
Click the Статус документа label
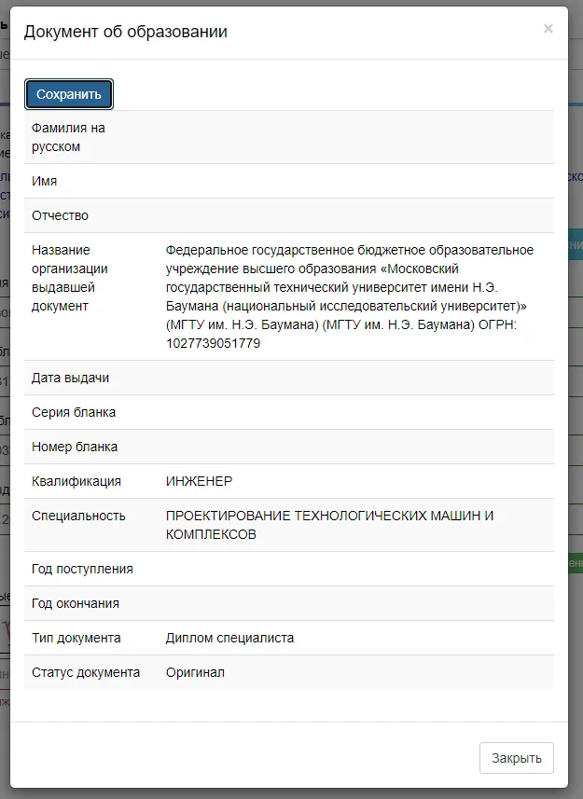coord(86,672)
